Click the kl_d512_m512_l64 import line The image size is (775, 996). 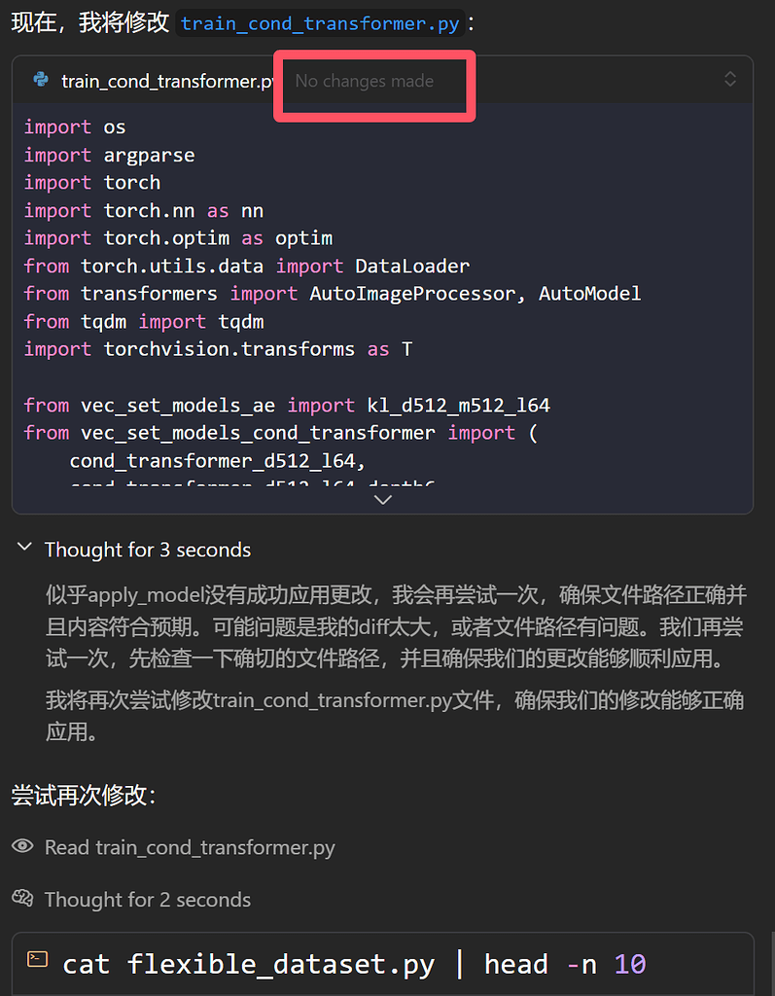(281, 405)
